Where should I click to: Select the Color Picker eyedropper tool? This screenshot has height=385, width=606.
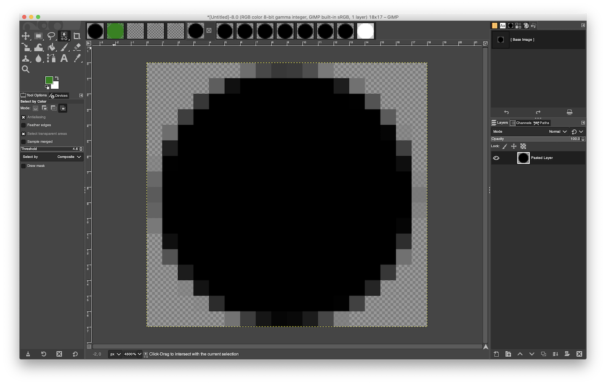pos(77,58)
